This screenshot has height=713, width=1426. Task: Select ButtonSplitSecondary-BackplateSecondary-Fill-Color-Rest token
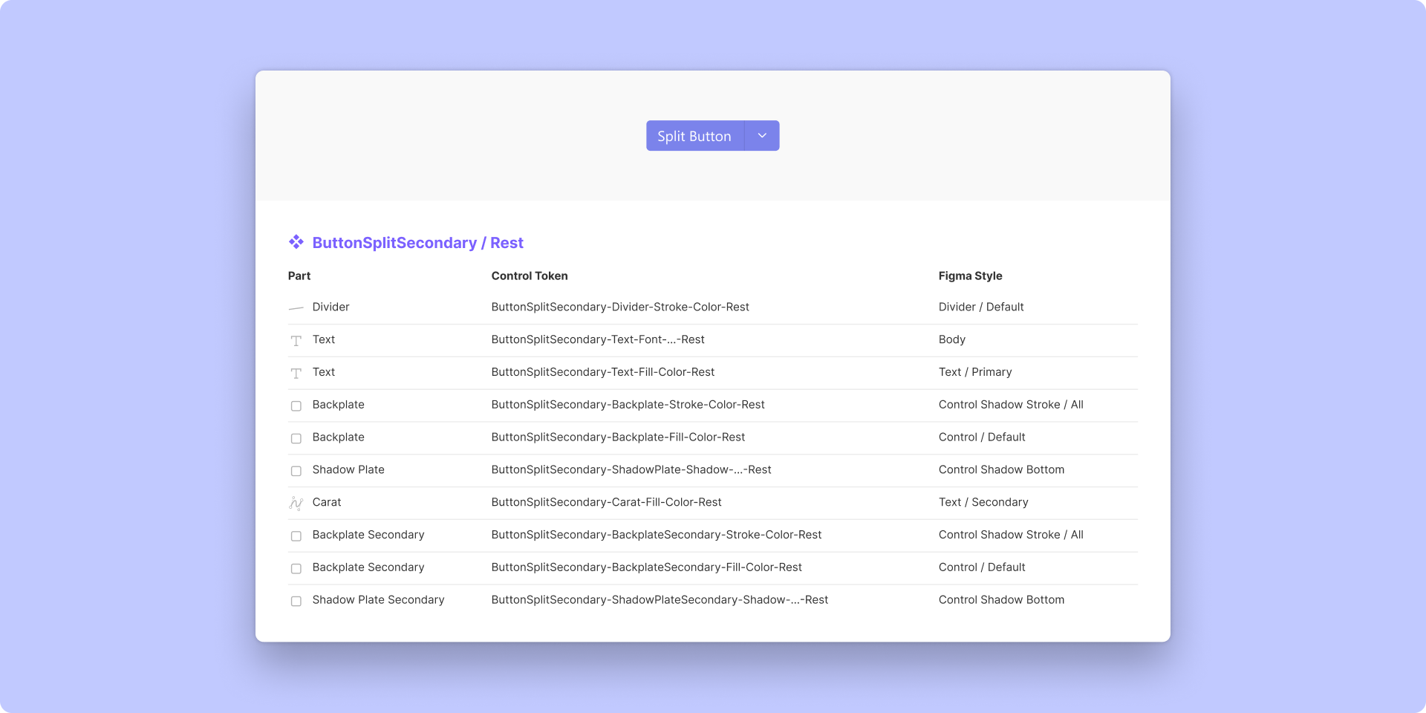646,567
